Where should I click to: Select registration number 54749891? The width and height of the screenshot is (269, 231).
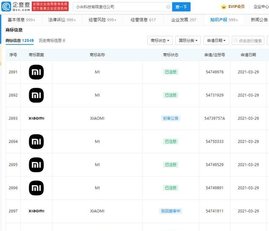coord(215,188)
